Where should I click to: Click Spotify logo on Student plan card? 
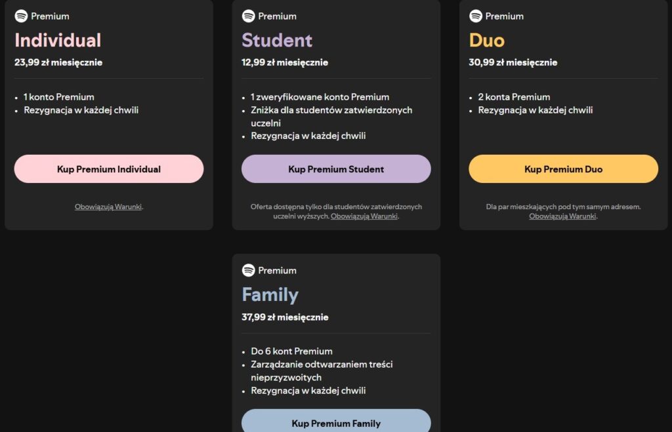pos(248,16)
